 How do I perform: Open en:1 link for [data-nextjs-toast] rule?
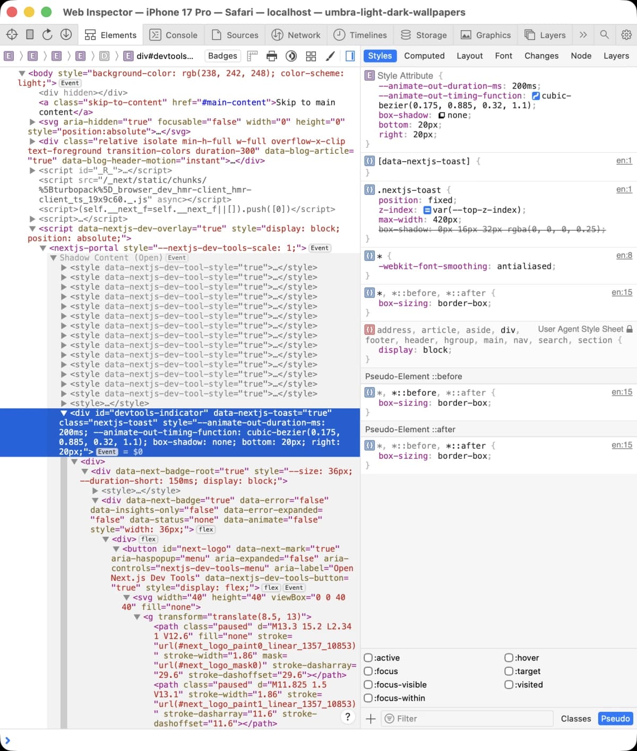tap(624, 161)
